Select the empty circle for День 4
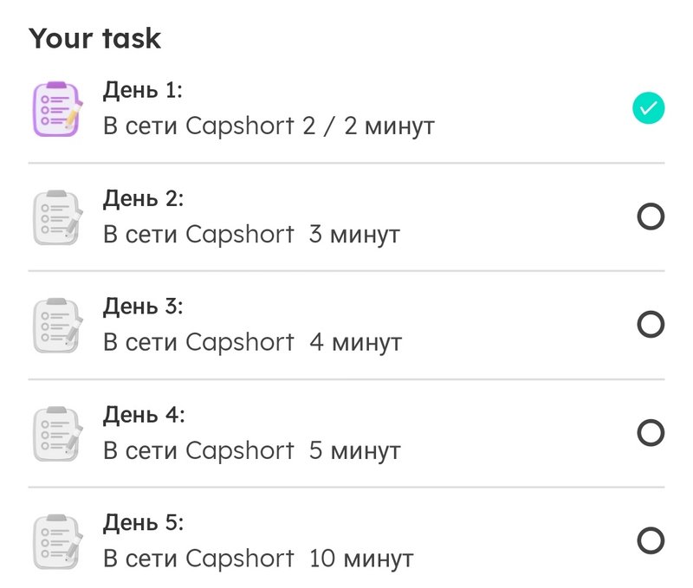 651,432
